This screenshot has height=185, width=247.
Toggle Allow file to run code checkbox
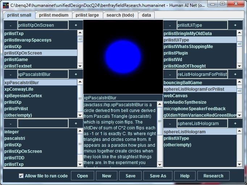tap(21, 176)
